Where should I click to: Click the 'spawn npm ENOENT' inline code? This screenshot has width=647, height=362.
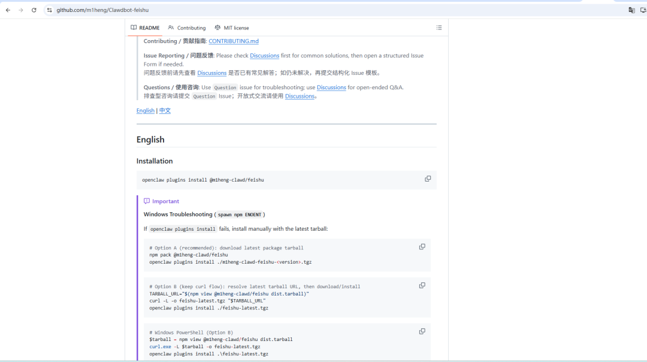pyautogui.click(x=239, y=215)
